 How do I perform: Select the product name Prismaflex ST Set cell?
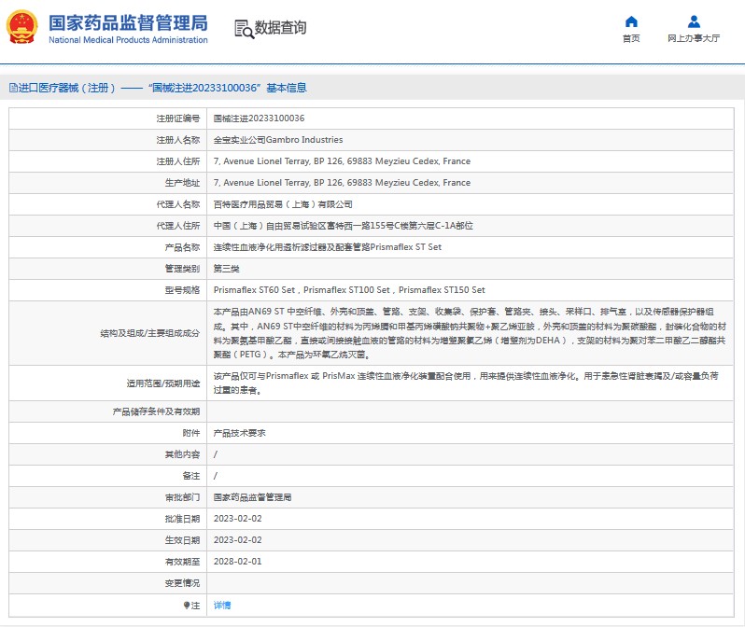pos(327,247)
